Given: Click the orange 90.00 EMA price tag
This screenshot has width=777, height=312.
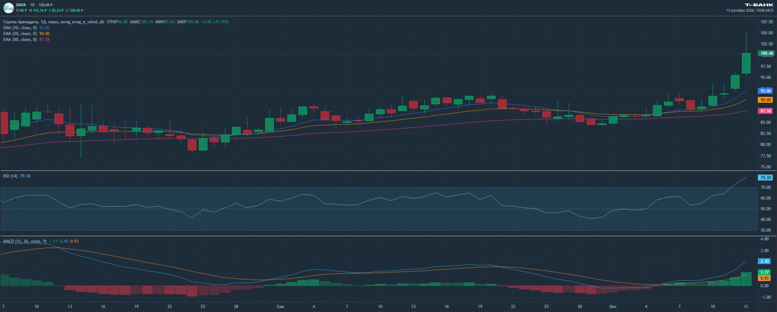Looking at the screenshot, I should (766, 100).
